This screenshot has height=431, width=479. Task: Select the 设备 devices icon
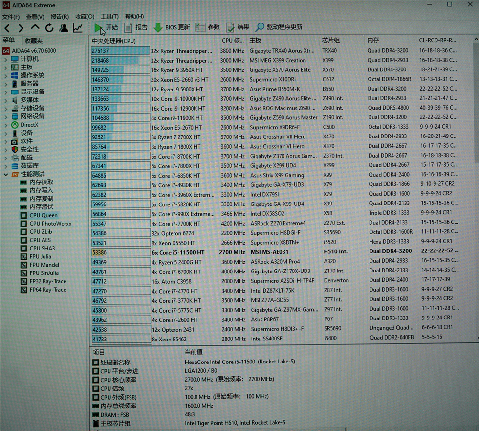(x=15, y=133)
